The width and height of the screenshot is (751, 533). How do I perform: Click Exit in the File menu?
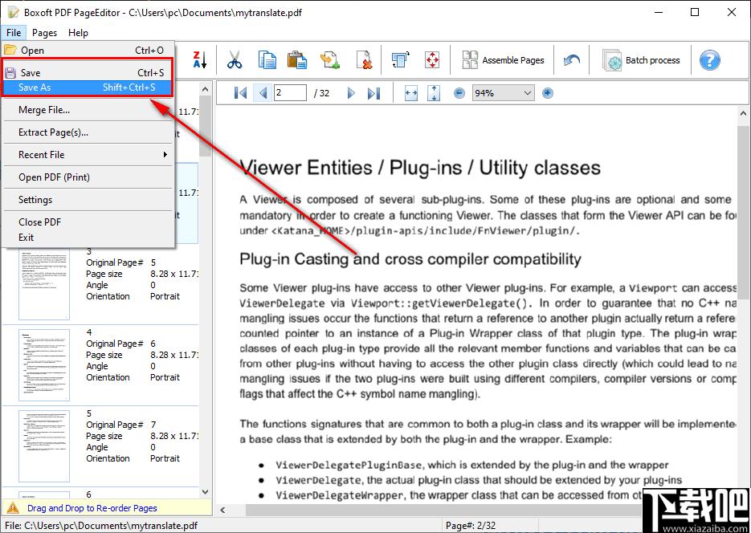pyautogui.click(x=88, y=238)
